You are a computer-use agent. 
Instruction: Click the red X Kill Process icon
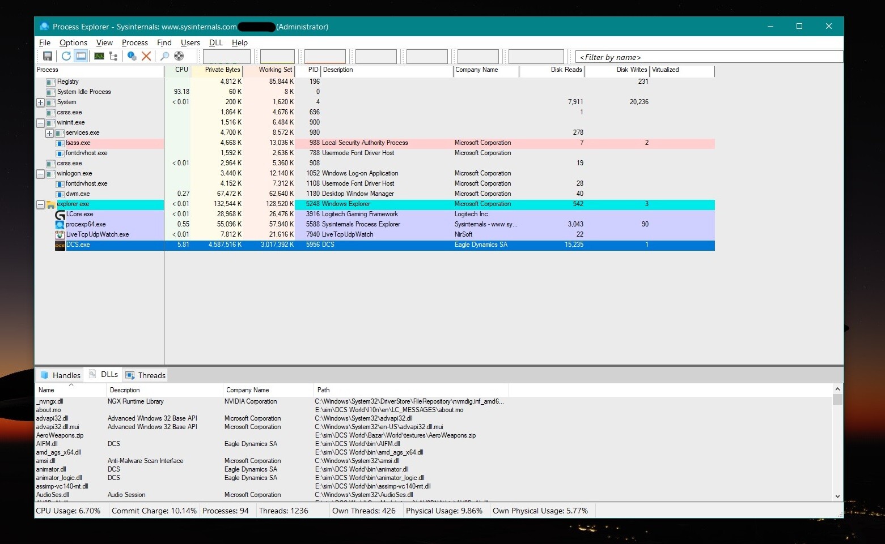[x=146, y=56]
